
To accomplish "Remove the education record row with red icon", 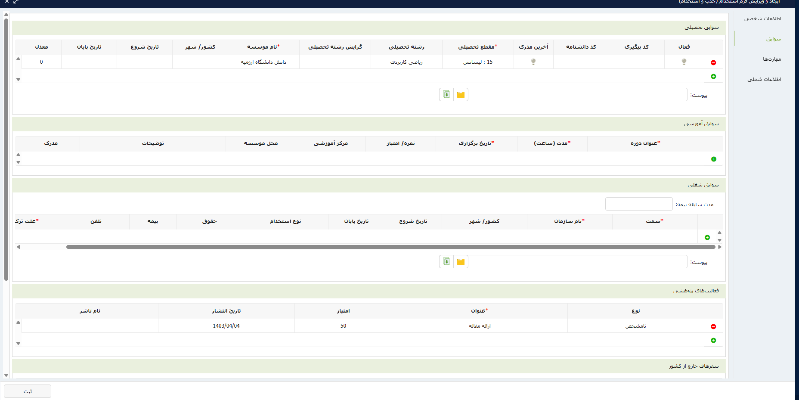I will click(x=713, y=62).
